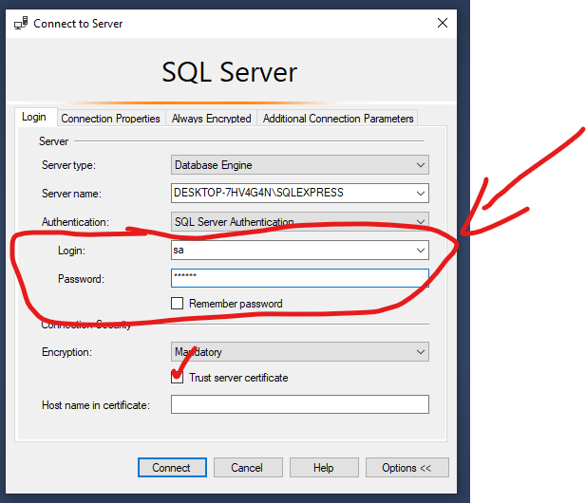Image resolution: width=586 pixels, height=503 pixels.
Task: Click the Host name in certificate field
Action: [299, 405]
